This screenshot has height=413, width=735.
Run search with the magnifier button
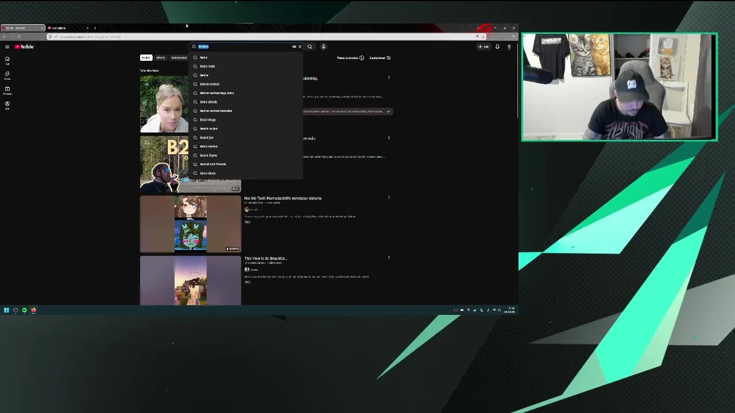[x=310, y=46]
